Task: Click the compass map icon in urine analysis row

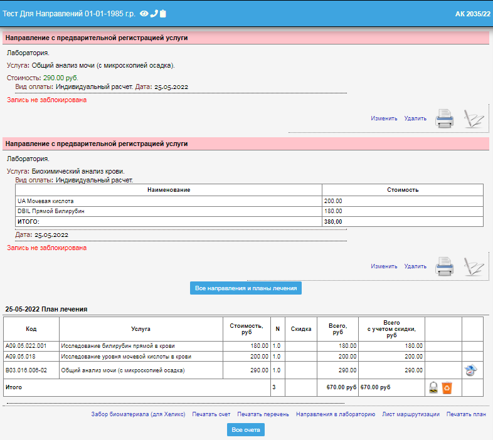Action: 472,370
